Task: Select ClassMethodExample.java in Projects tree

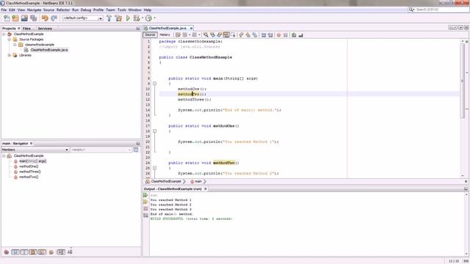Action: click(49, 50)
